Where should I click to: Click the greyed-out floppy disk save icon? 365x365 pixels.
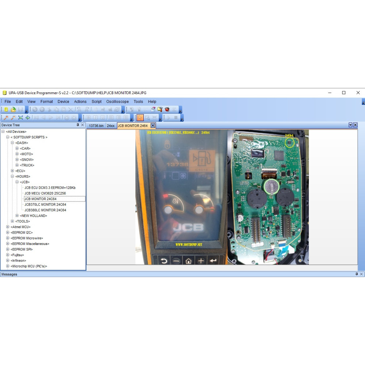20,109
